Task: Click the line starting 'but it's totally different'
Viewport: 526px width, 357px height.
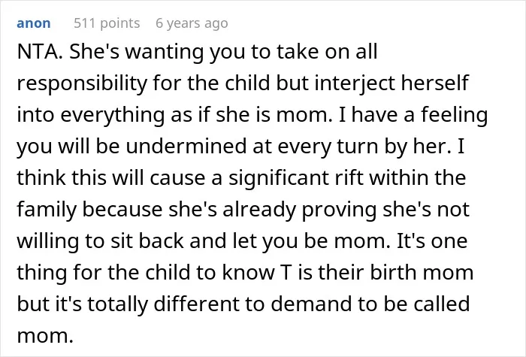Action: pyautogui.click(x=243, y=304)
